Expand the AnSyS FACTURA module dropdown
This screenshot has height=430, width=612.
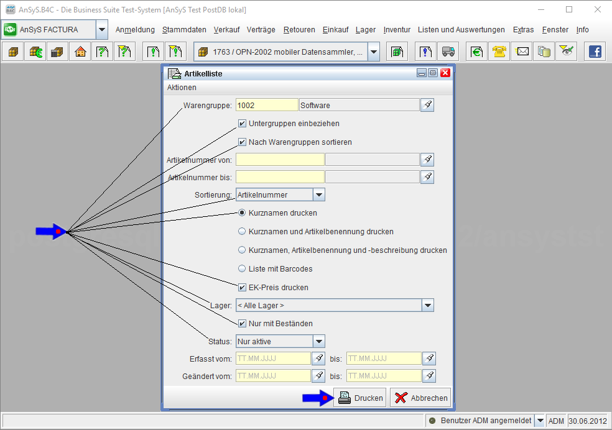102,30
